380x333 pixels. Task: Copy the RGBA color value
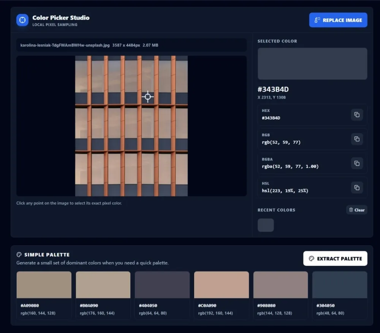[x=357, y=163]
